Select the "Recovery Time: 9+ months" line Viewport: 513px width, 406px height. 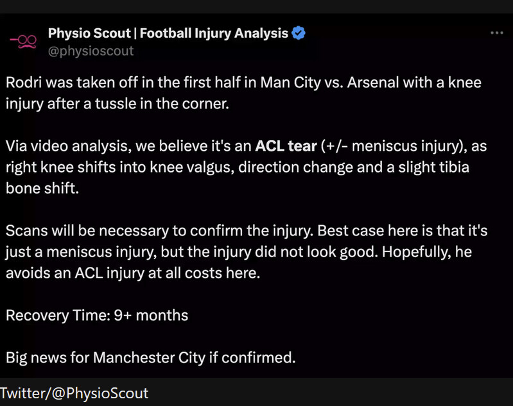(97, 316)
